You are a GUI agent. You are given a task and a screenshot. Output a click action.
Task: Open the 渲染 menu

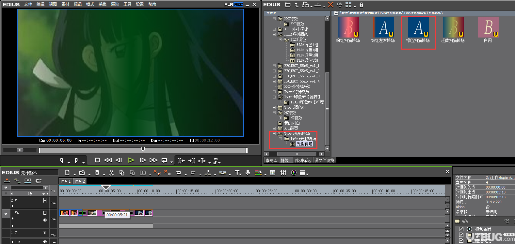tap(115, 4)
